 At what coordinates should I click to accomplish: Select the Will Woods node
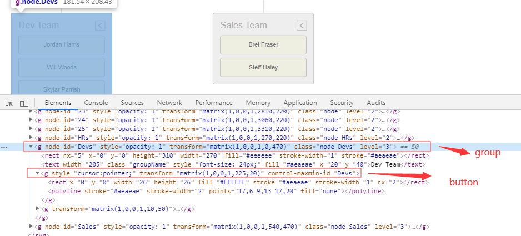tap(62, 68)
